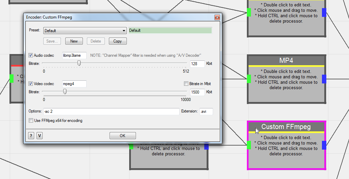Click the green preset name field
The width and height of the screenshot is (349, 179).
point(170,30)
